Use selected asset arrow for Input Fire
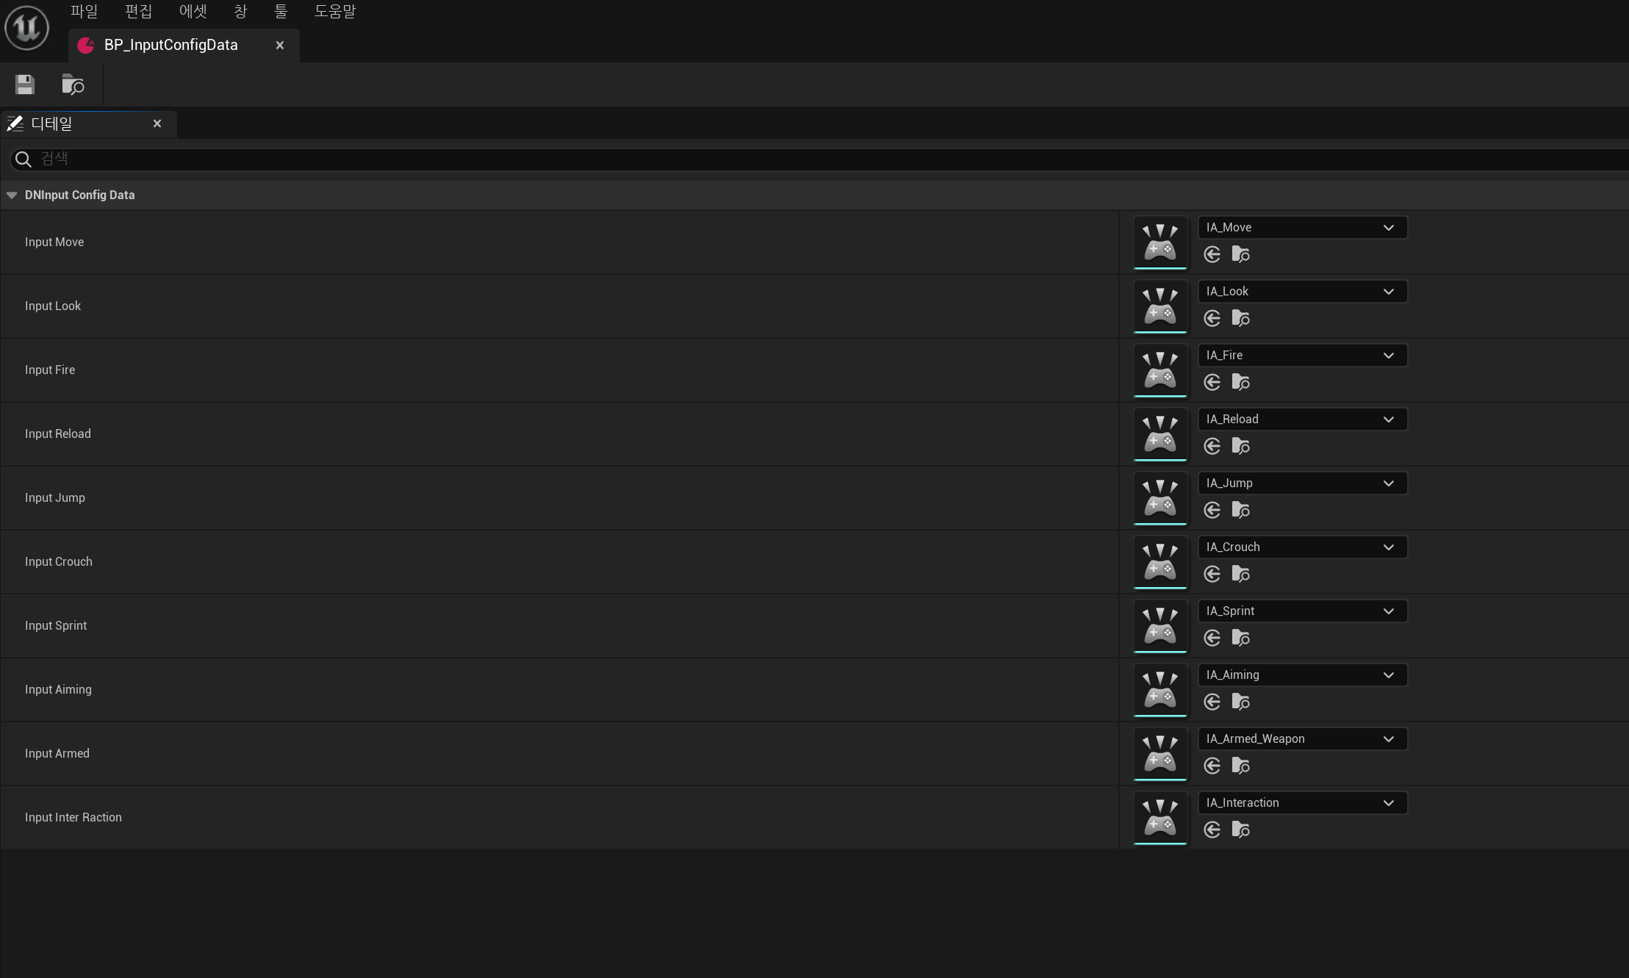 (1212, 382)
